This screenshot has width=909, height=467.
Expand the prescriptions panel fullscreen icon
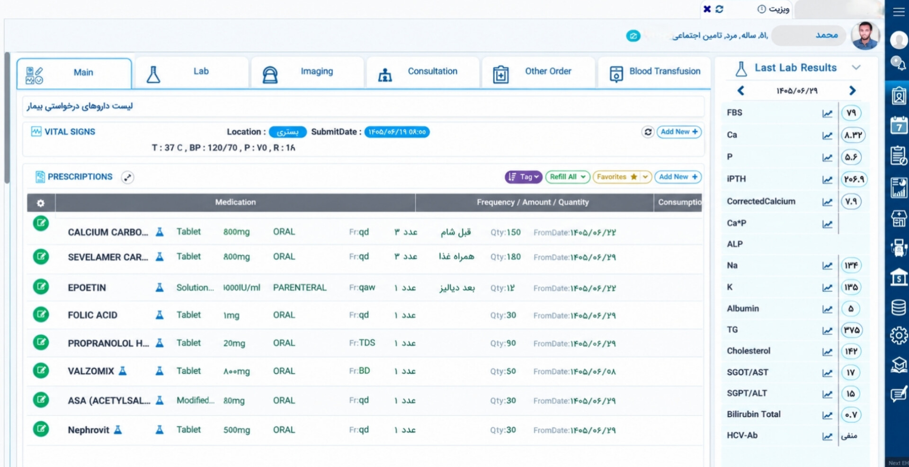(127, 177)
